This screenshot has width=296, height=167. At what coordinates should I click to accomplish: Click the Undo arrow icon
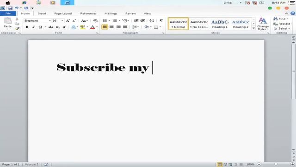point(17,8)
